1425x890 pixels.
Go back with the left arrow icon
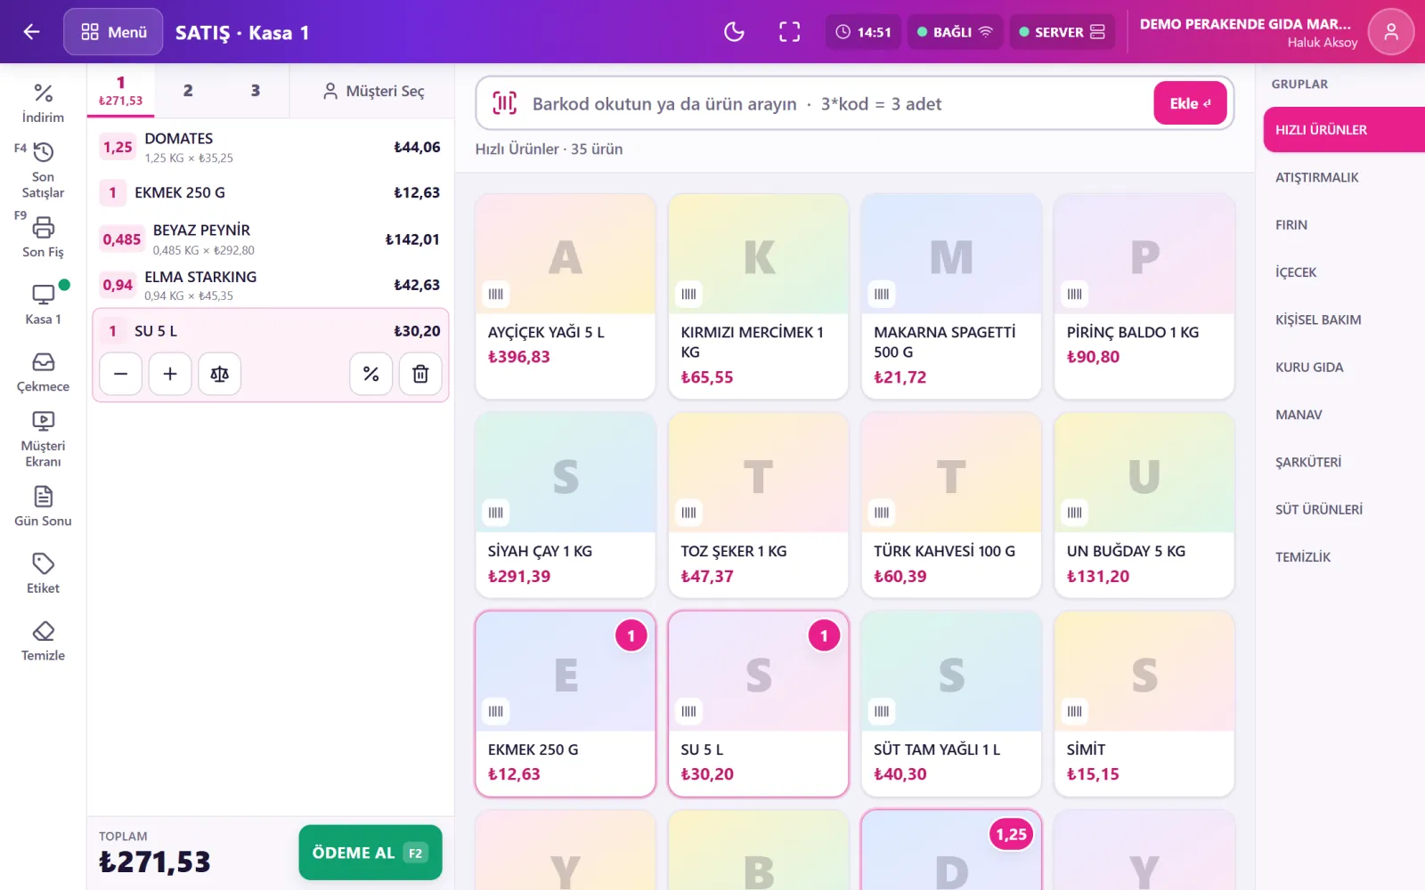pyautogui.click(x=31, y=32)
